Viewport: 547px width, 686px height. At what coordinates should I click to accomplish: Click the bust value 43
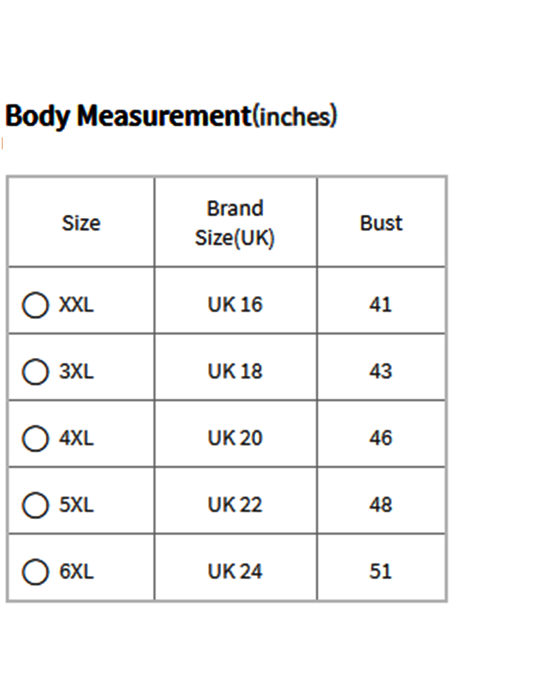[381, 371]
